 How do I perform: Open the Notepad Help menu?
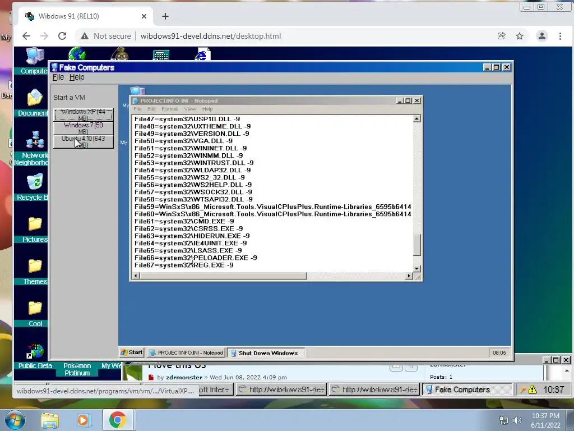[x=207, y=109]
